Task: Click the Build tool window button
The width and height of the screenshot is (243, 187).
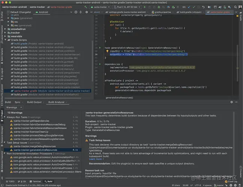Action: tap(48, 181)
